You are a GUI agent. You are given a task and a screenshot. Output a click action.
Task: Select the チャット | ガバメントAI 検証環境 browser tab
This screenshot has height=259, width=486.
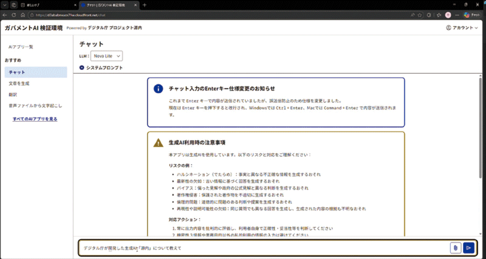[109, 5]
